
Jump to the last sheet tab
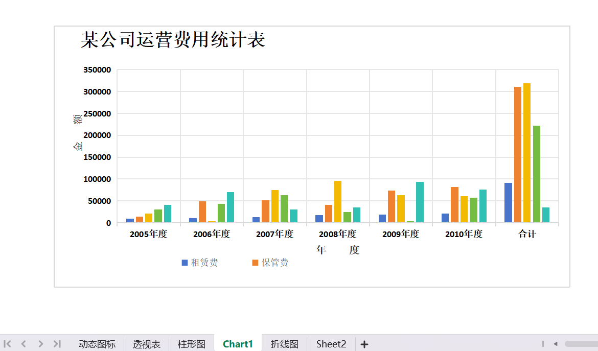(x=57, y=344)
